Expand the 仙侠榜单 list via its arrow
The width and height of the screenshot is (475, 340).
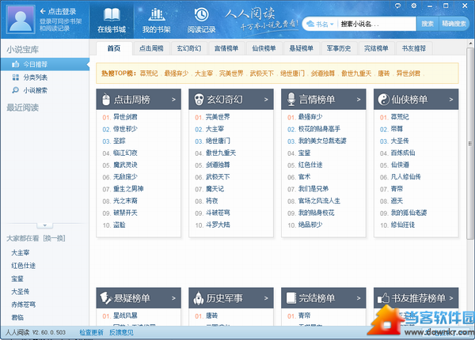(x=451, y=100)
